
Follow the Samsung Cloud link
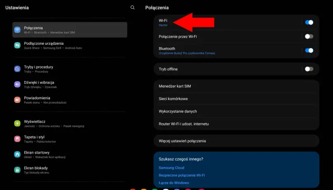171,168
